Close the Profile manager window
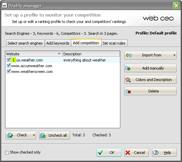 [176, 6]
